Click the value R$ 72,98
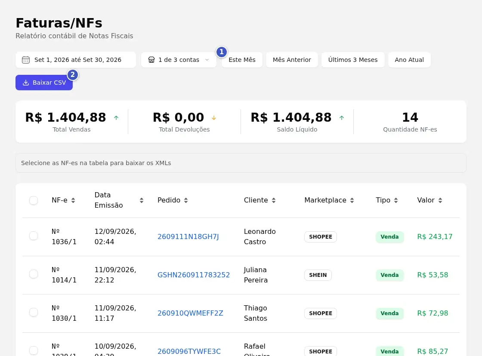The width and height of the screenshot is (482, 356). coord(433,313)
